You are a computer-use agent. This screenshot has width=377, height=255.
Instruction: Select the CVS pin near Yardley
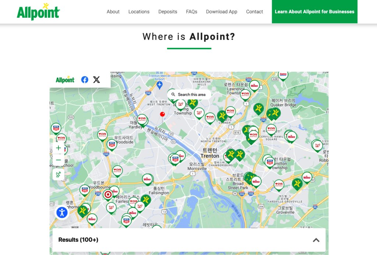click(142, 120)
